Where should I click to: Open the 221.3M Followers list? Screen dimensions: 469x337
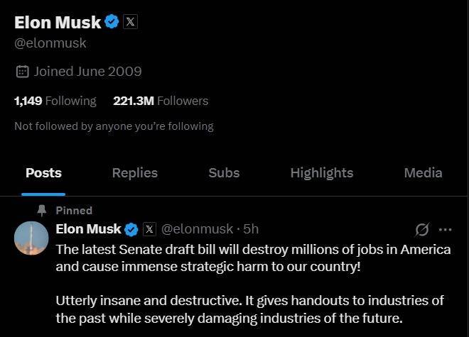pyautogui.click(x=161, y=101)
